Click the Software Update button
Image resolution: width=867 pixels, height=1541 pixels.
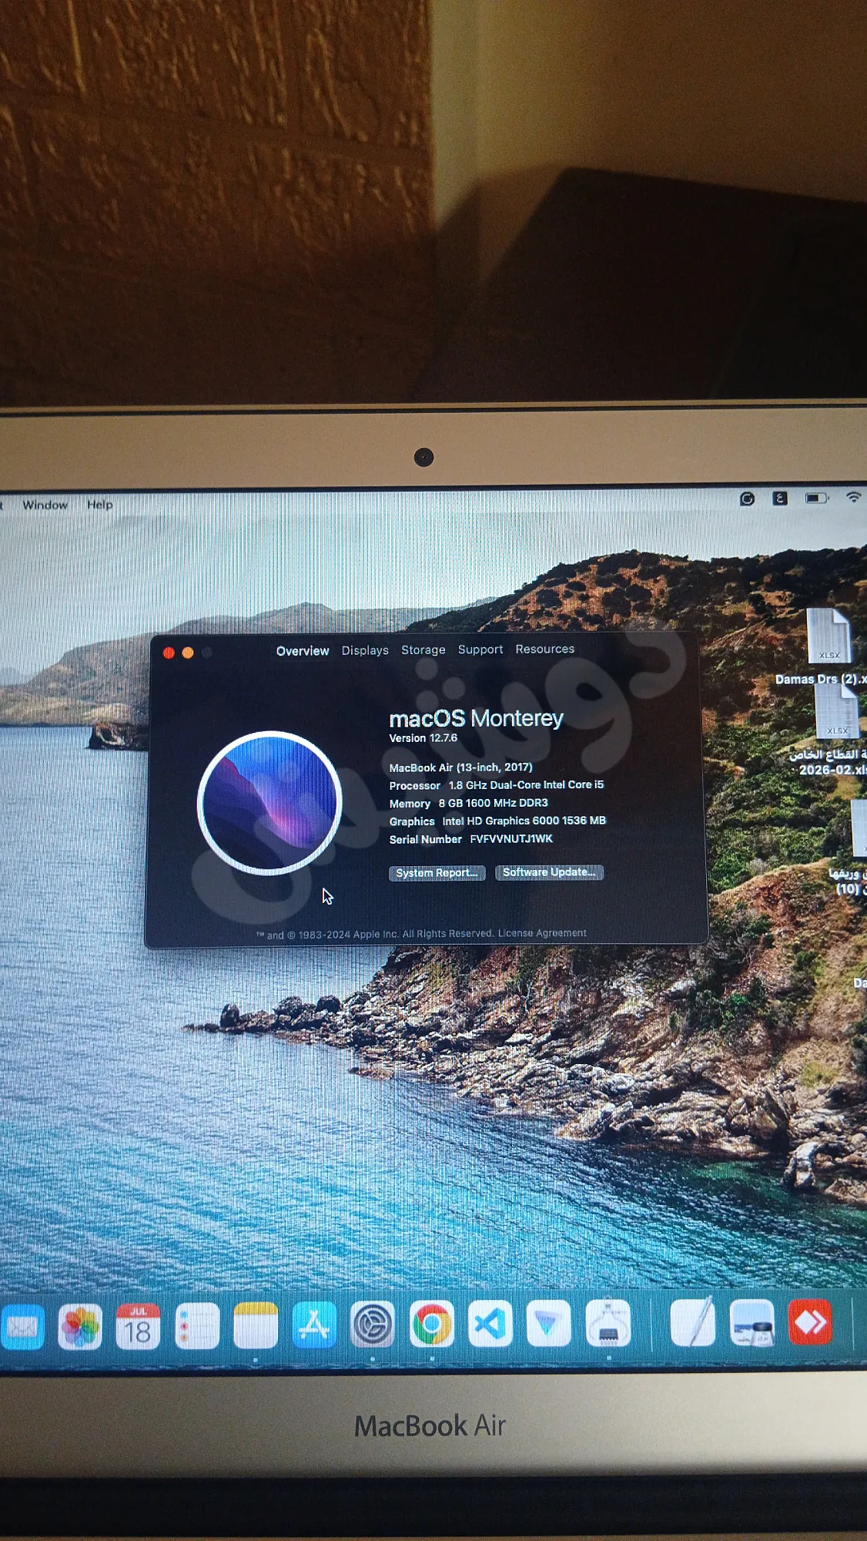coord(549,872)
